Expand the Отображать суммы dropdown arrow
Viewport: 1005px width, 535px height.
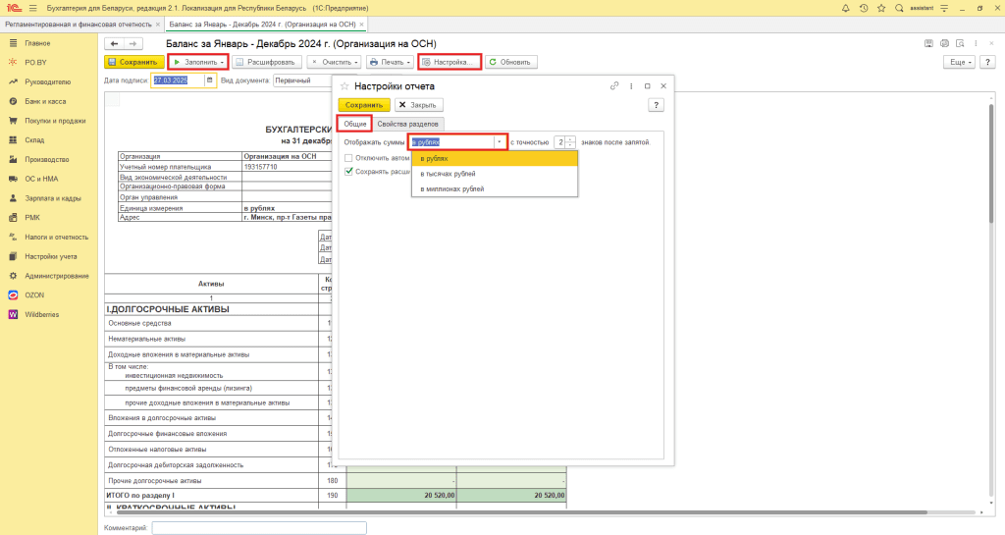tap(500, 142)
